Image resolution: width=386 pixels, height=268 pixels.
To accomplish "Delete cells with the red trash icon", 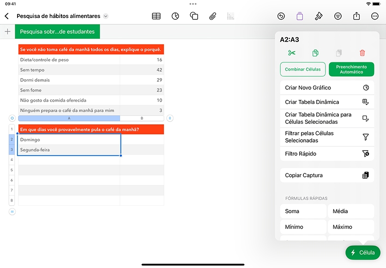I will [362, 53].
